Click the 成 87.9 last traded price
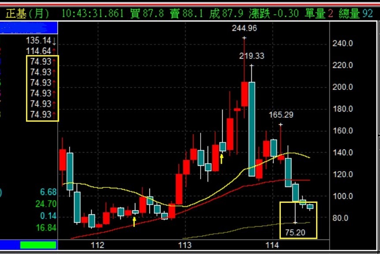The width and height of the screenshot is (380, 254). [226, 13]
